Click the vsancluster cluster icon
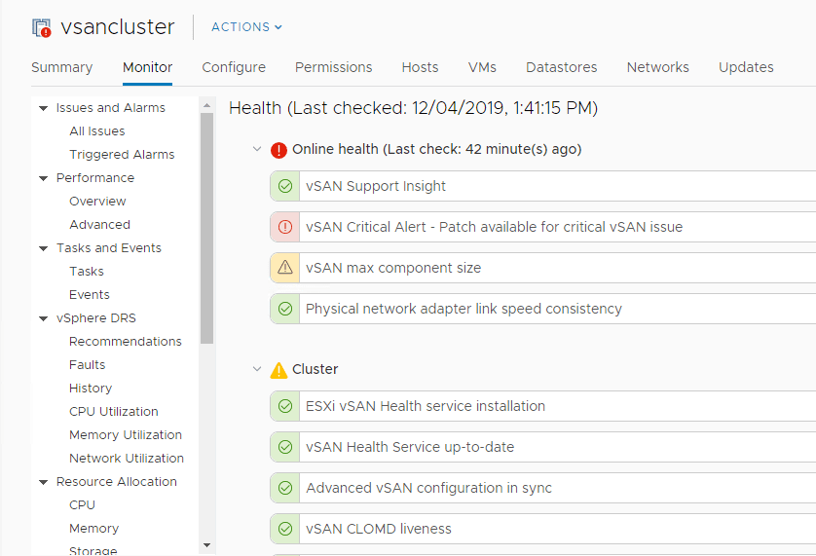Viewport: 816px width, 556px height. (42, 27)
